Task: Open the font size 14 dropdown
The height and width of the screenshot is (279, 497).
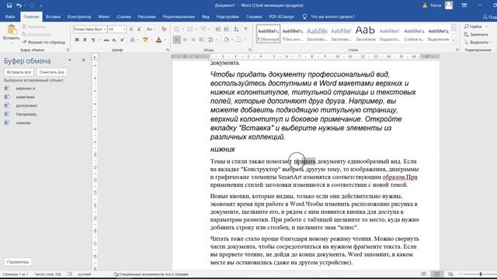Action: pos(124,29)
